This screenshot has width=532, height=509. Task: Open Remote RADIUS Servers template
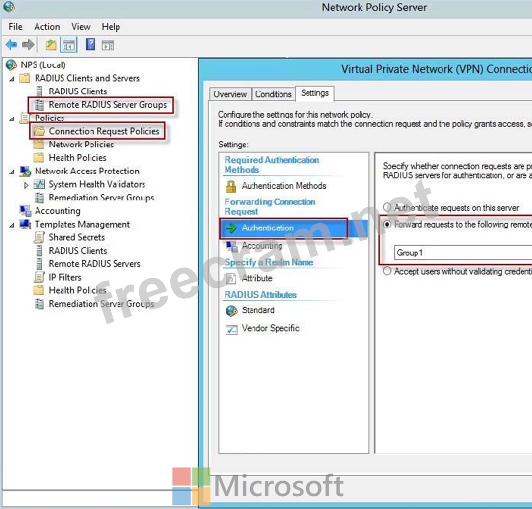pos(95,263)
